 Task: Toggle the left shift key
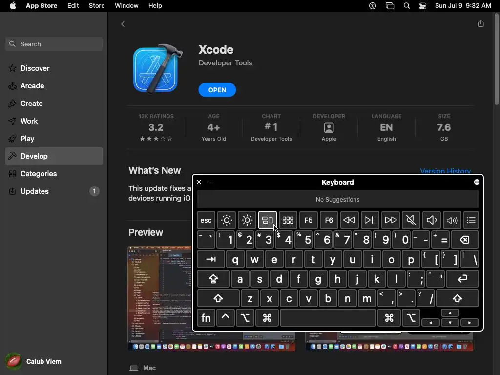(218, 298)
